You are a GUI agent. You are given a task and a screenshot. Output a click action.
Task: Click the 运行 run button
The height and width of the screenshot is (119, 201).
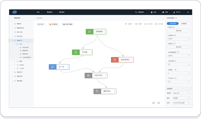41,24
